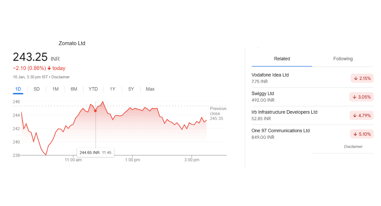381x206 pixels.
Task: Click Irb Infrastructure's 4.79% down arrow badge
Action: 361,115
